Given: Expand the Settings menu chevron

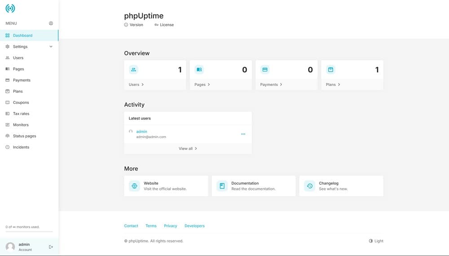Looking at the screenshot, I should pos(51,47).
